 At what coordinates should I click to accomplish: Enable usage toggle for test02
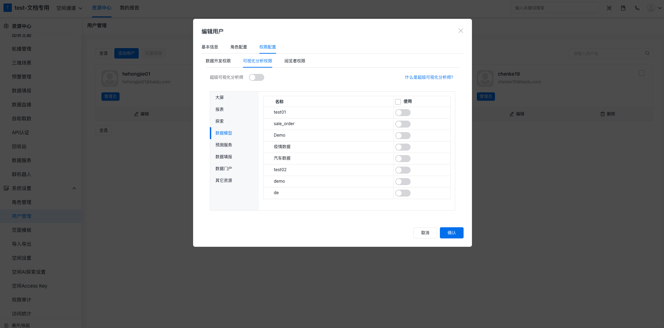403,170
